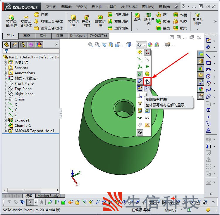Select the Front Plane tree item
Screen dimensions: 220x215
coord(21,84)
